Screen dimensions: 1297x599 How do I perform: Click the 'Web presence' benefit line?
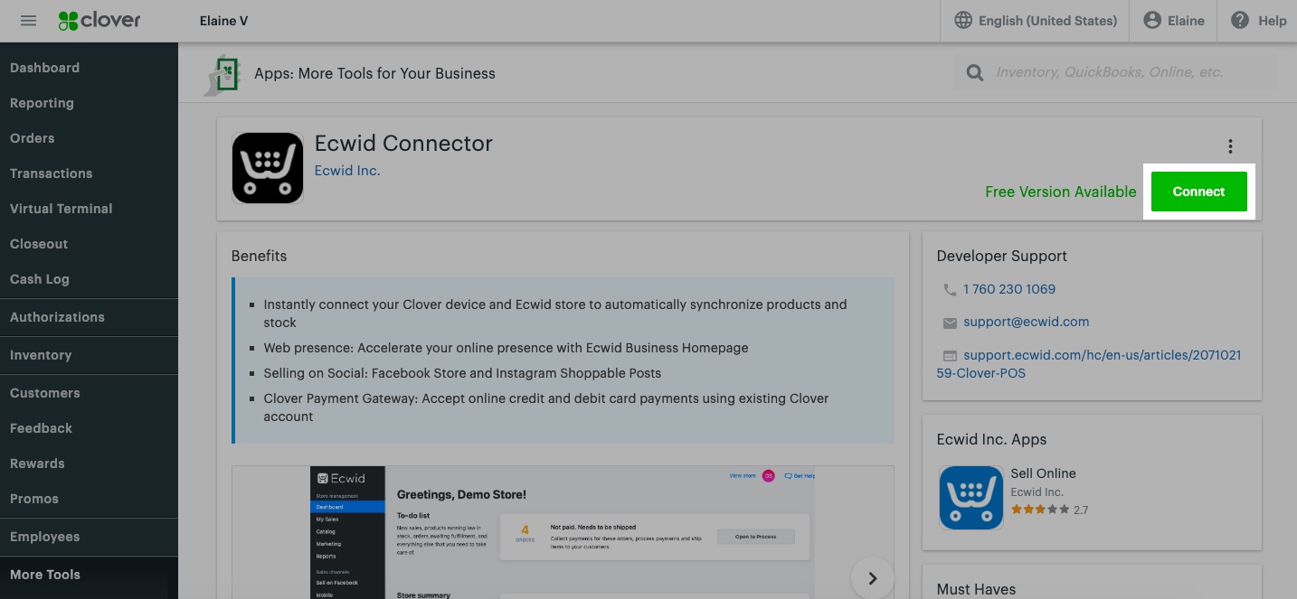(x=506, y=348)
